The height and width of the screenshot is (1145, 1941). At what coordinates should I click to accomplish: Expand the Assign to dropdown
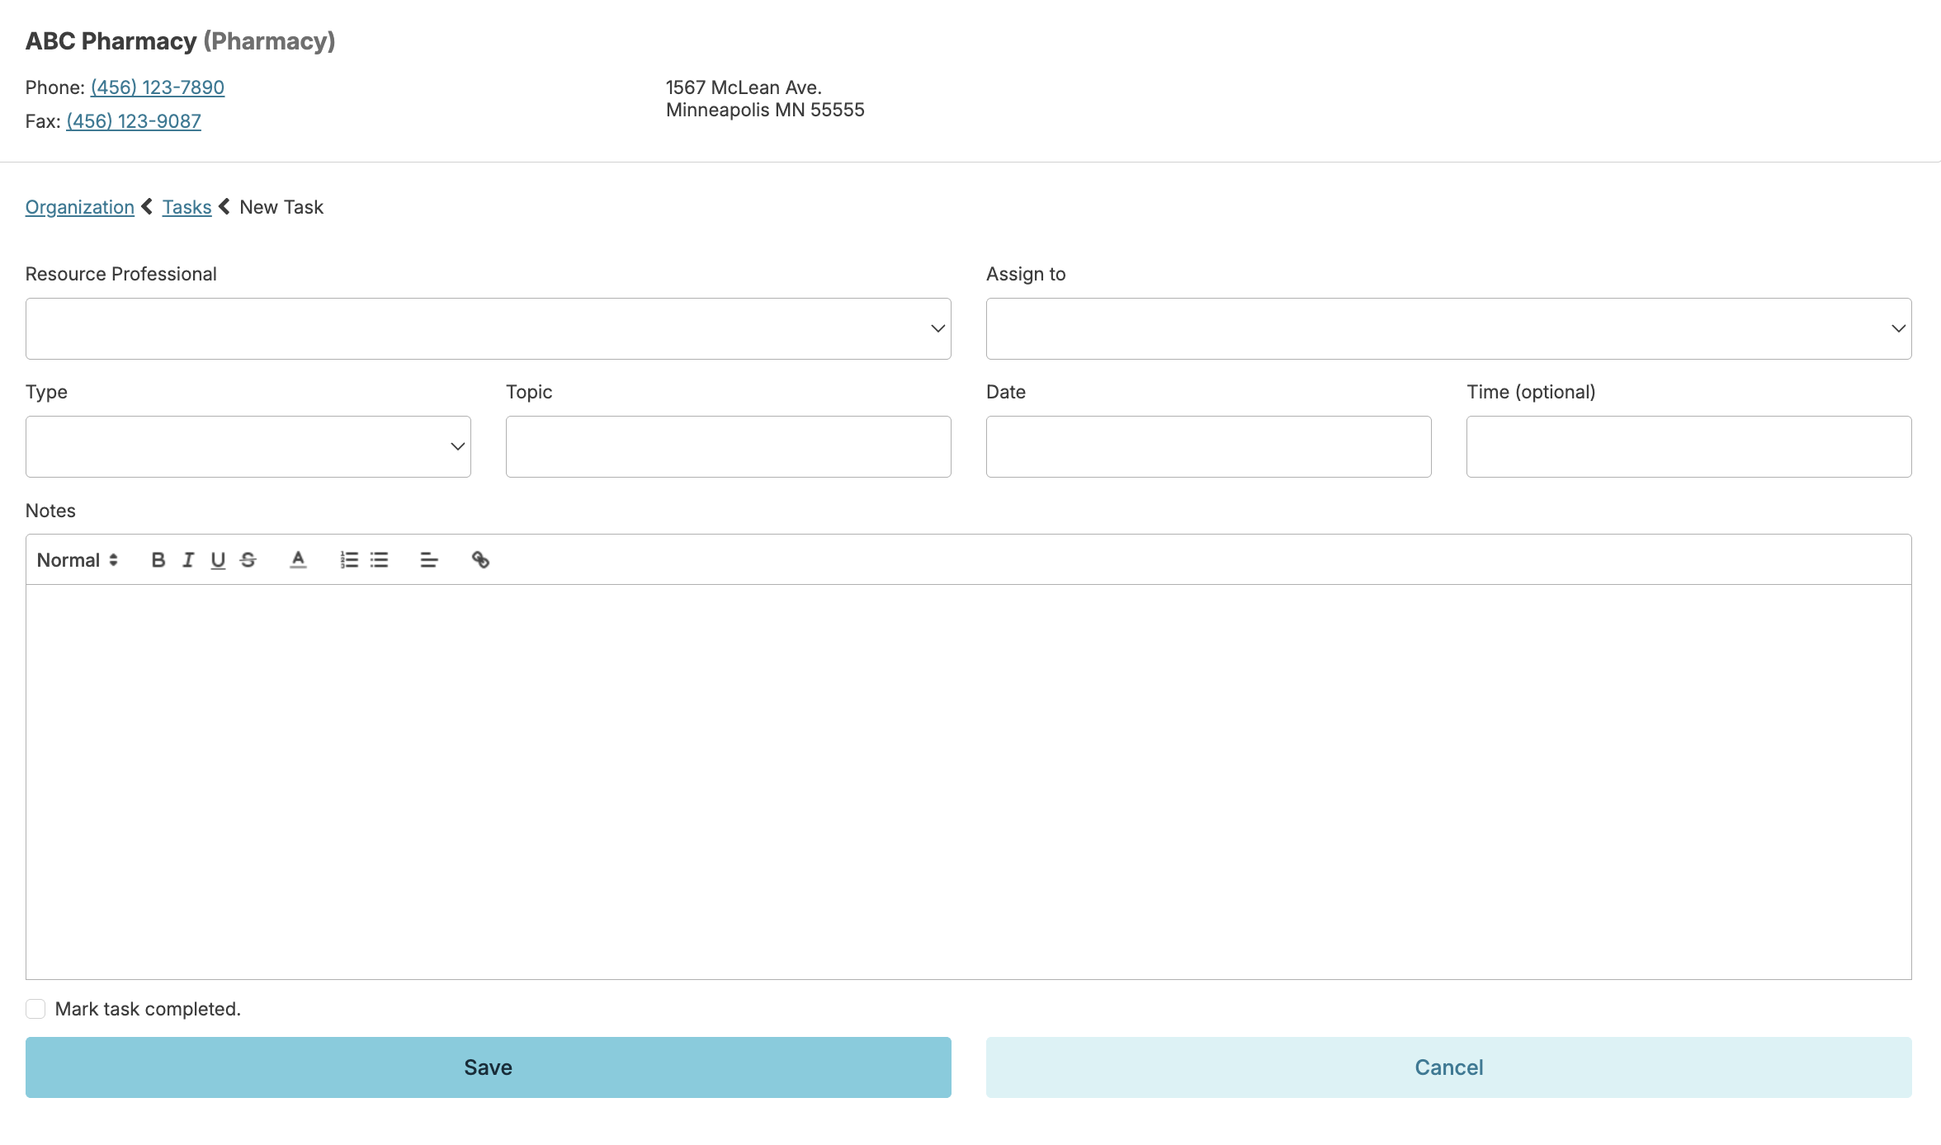[1448, 328]
